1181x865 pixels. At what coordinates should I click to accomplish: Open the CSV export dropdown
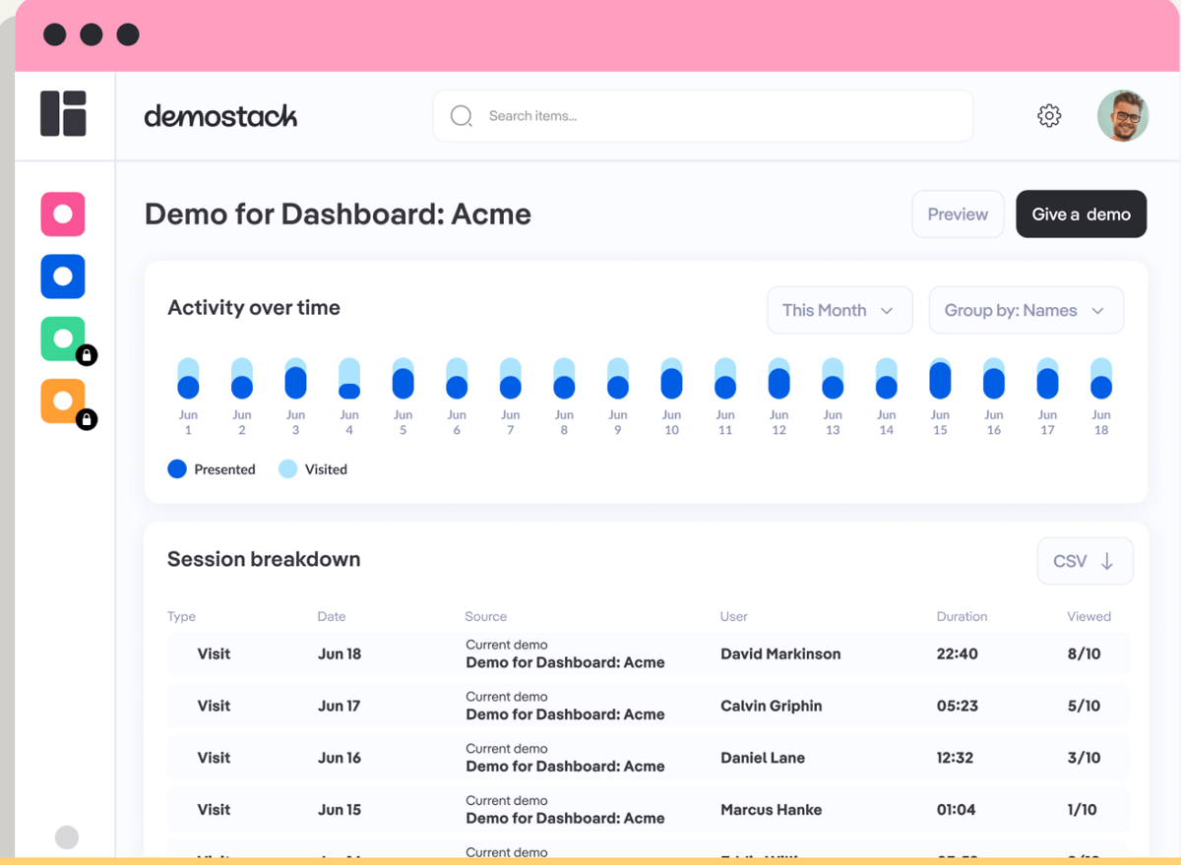click(1085, 560)
